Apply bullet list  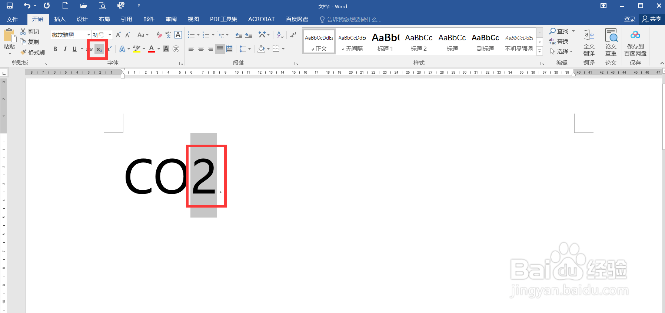click(x=191, y=35)
